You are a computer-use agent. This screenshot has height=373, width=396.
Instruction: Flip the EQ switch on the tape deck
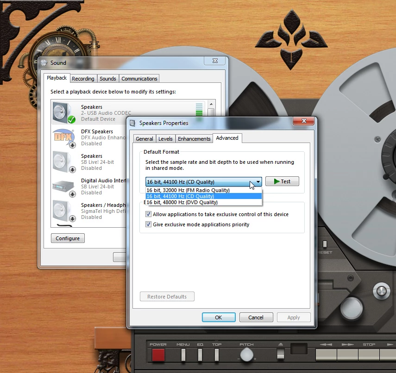coord(200,355)
